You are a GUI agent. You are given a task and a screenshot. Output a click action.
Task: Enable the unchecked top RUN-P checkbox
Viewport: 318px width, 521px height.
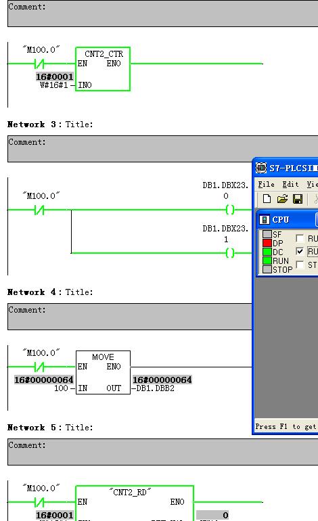(300, 238)
